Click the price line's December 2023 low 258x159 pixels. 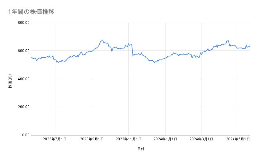[154, 62]
